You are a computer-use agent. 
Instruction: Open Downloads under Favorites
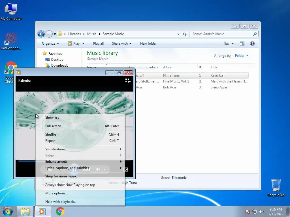(x=59, y=66)
